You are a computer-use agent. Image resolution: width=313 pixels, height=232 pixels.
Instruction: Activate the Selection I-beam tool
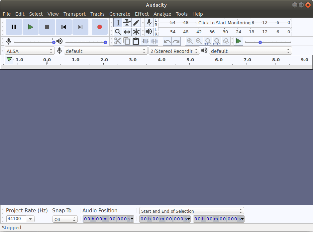pyautogui.click(x=118, y=23)
